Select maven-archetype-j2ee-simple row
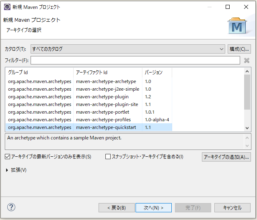The height and width of the screenshot is (220, 257). 89,89
